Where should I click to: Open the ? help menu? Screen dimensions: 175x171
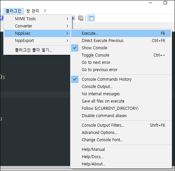pyautogui.click(x=45, y=11)
